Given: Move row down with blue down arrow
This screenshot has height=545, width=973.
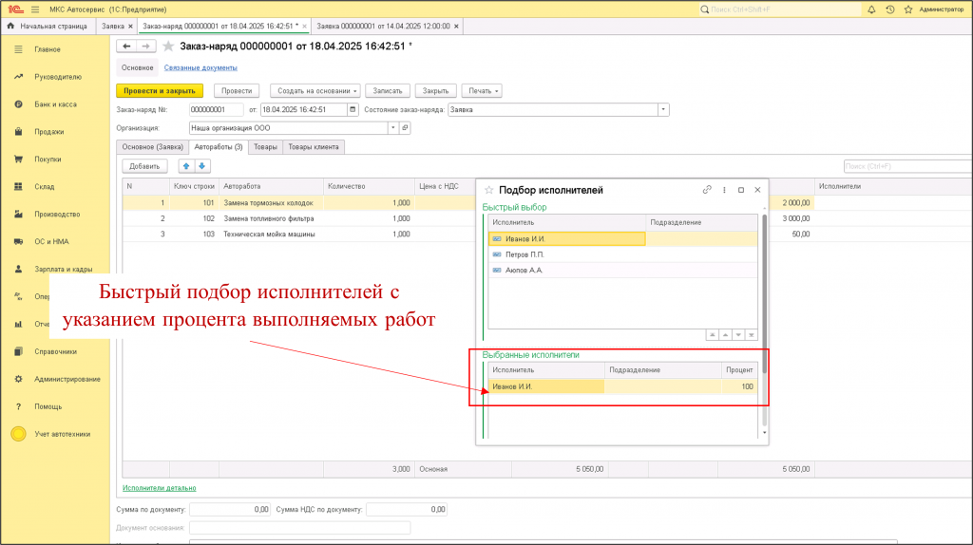Looking at the screenshot, I should click(x=201, y=166).
